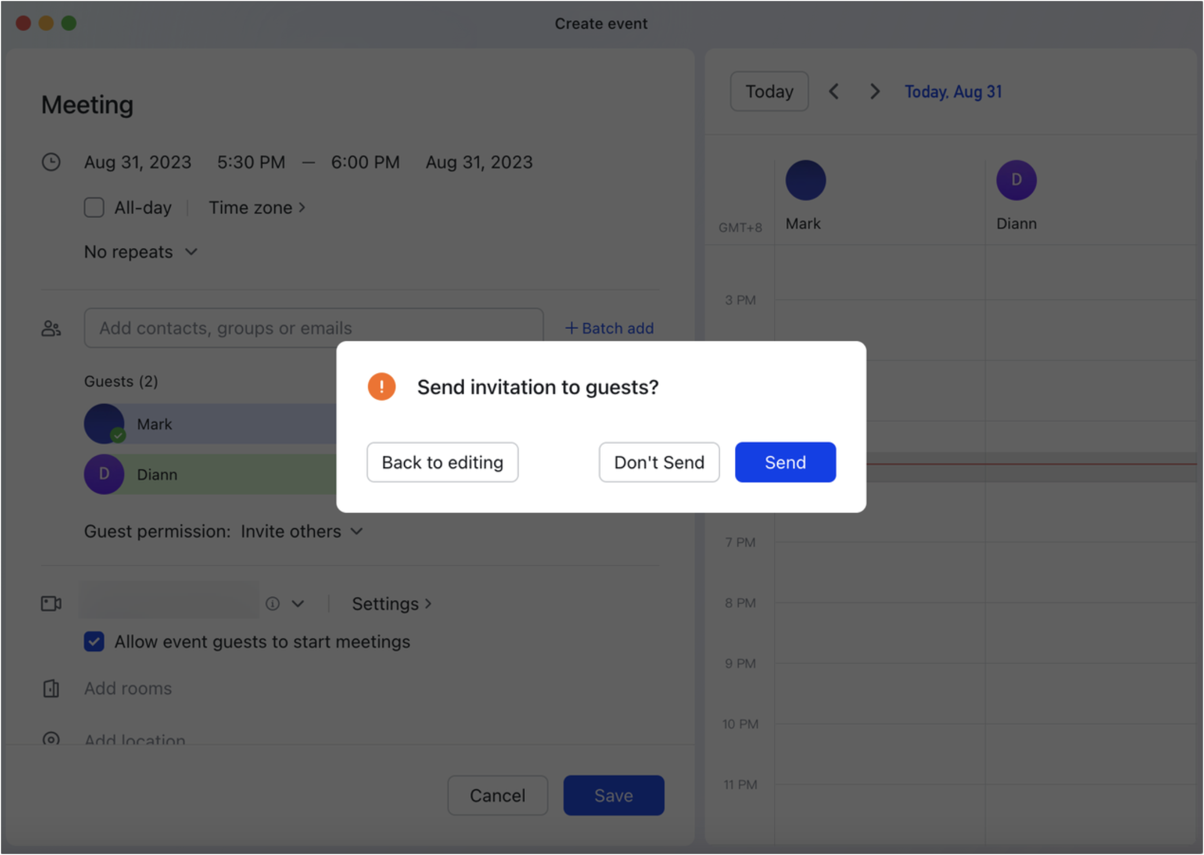
Task: Click the Add rooms icon
Action: (51, 688)
